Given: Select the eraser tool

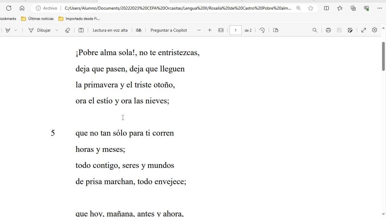Looking at the screenshot, I should (68, 30).
